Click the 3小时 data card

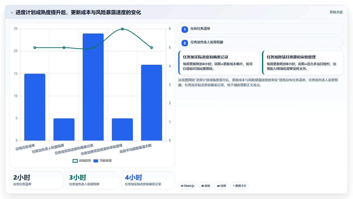tap(92, 180)
